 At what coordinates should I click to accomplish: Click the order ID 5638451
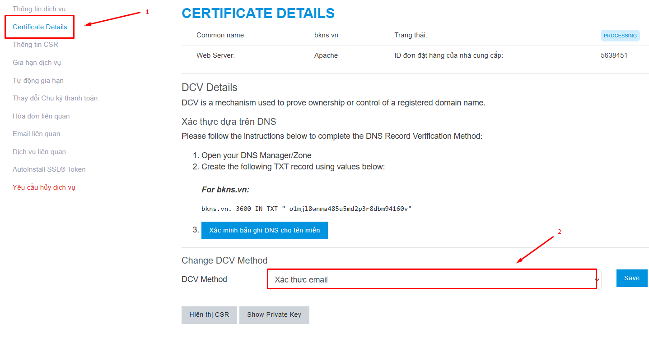point(614,56)
